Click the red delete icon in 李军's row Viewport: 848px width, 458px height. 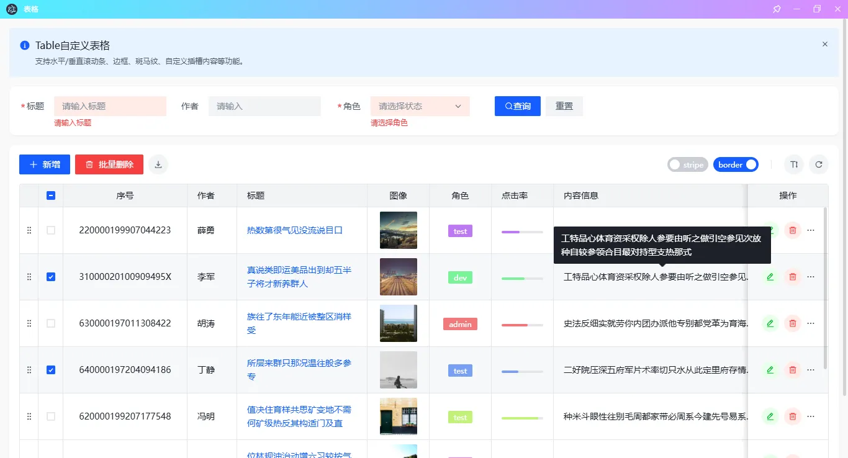coord(793,277)
